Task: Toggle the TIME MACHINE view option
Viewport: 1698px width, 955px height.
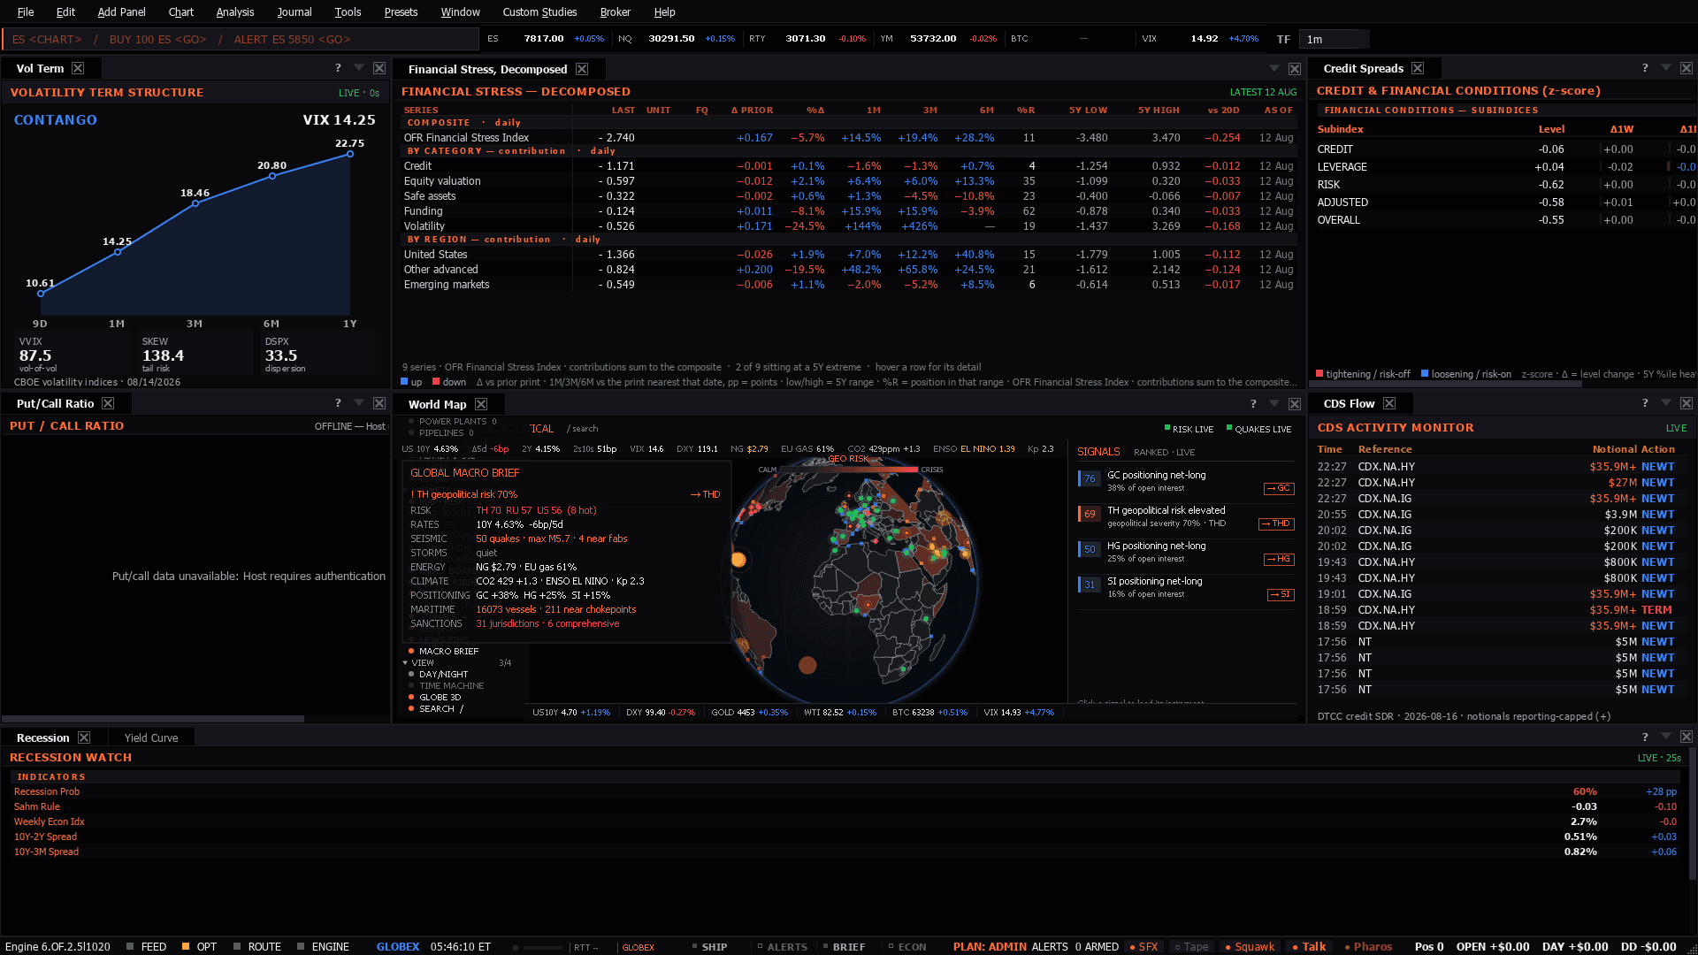Action: tap(447, 685)
